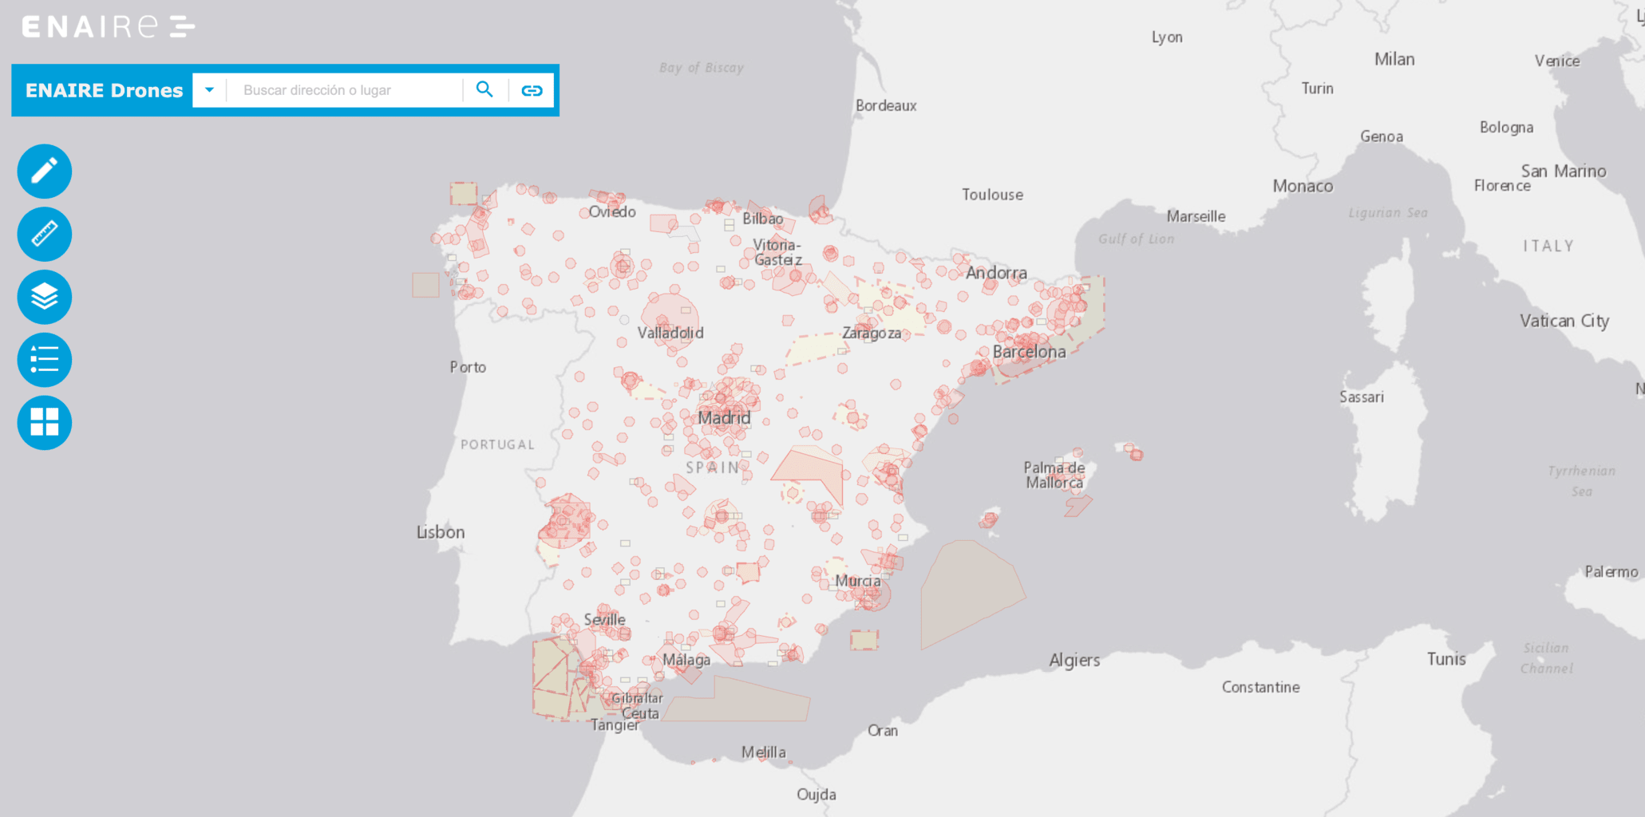Click the ENAIRE logo
The width and height of the screenshot is (1645, 817).
point(109,27)
